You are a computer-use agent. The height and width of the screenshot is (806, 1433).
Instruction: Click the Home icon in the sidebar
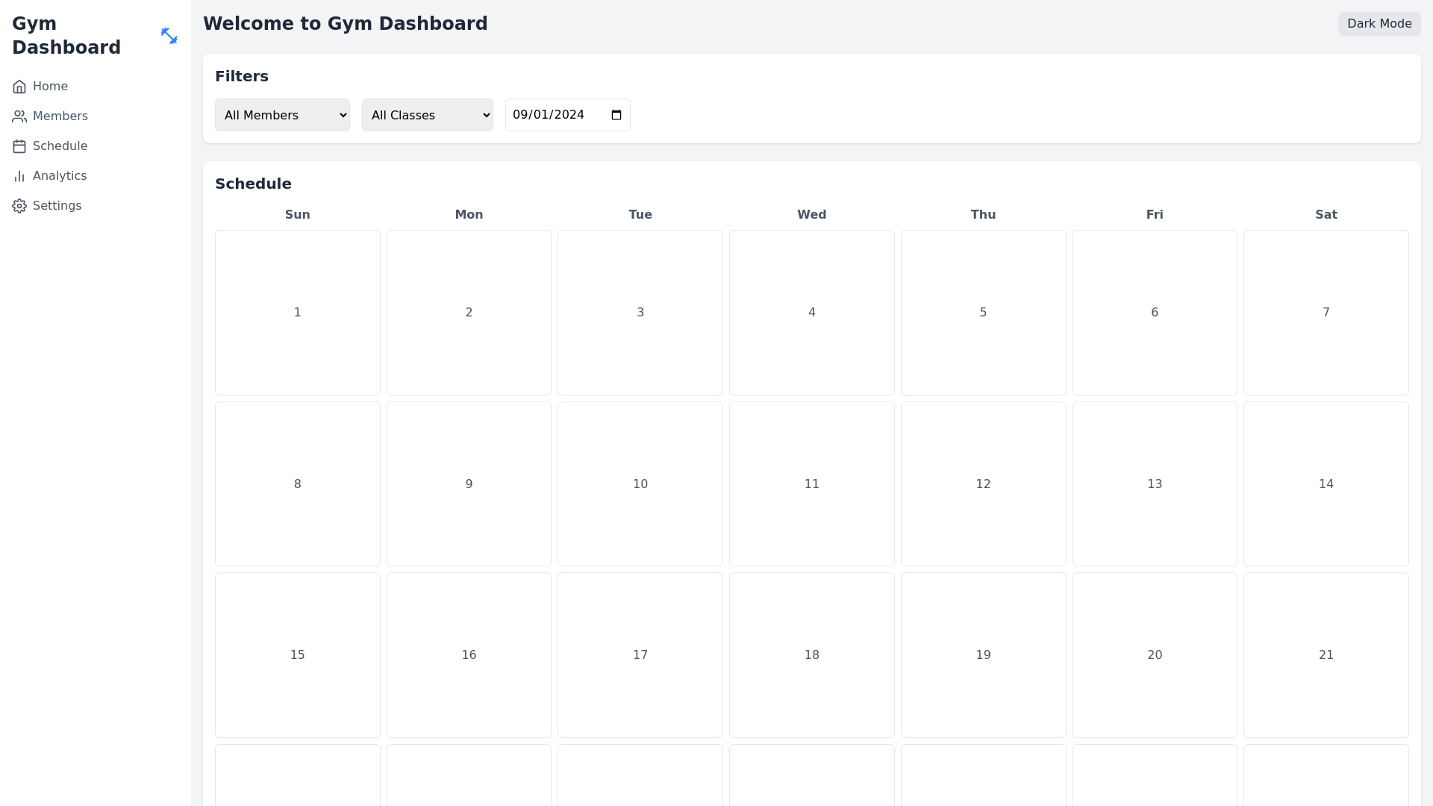(x=19, y=86)
